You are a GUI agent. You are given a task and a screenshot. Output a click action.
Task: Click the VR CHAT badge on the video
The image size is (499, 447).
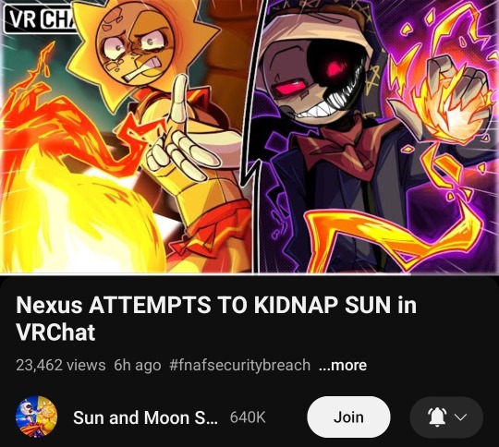click(42, 19)
